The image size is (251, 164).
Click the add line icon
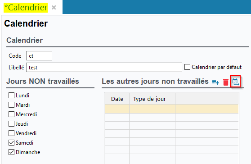215,82
